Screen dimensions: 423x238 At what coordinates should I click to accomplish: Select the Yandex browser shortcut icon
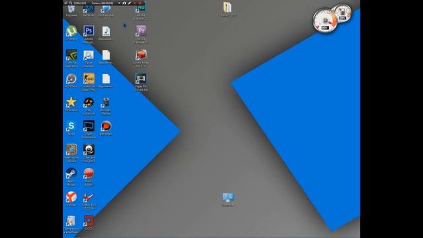[x=71, y=197]
